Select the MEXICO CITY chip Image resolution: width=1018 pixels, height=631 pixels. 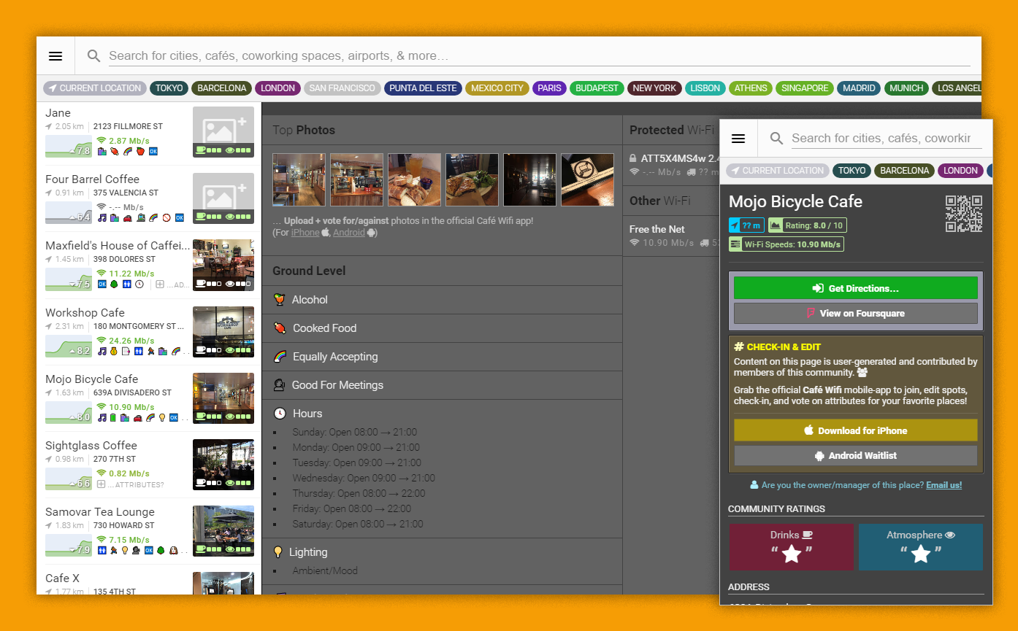(497, 88)
